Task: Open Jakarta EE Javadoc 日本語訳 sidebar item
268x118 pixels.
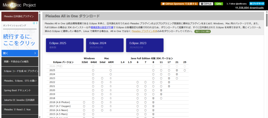Action: pyautogui.click(x=20, y=100)
